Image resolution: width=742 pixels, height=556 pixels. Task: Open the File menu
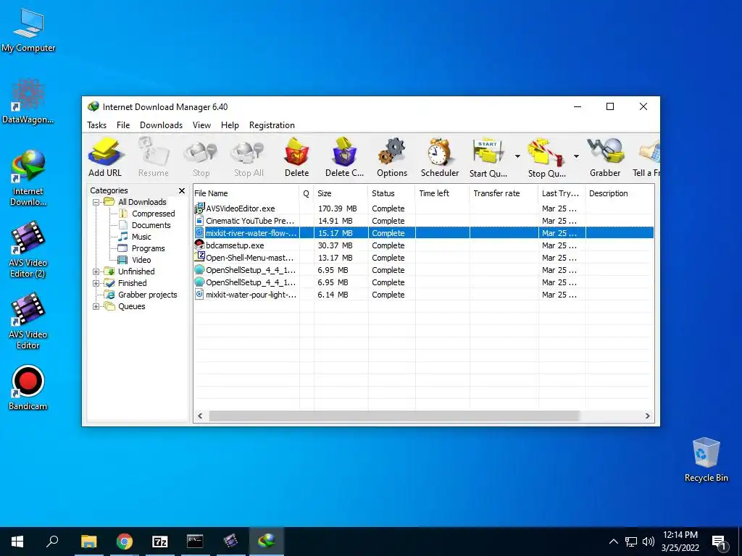point(123,125)
